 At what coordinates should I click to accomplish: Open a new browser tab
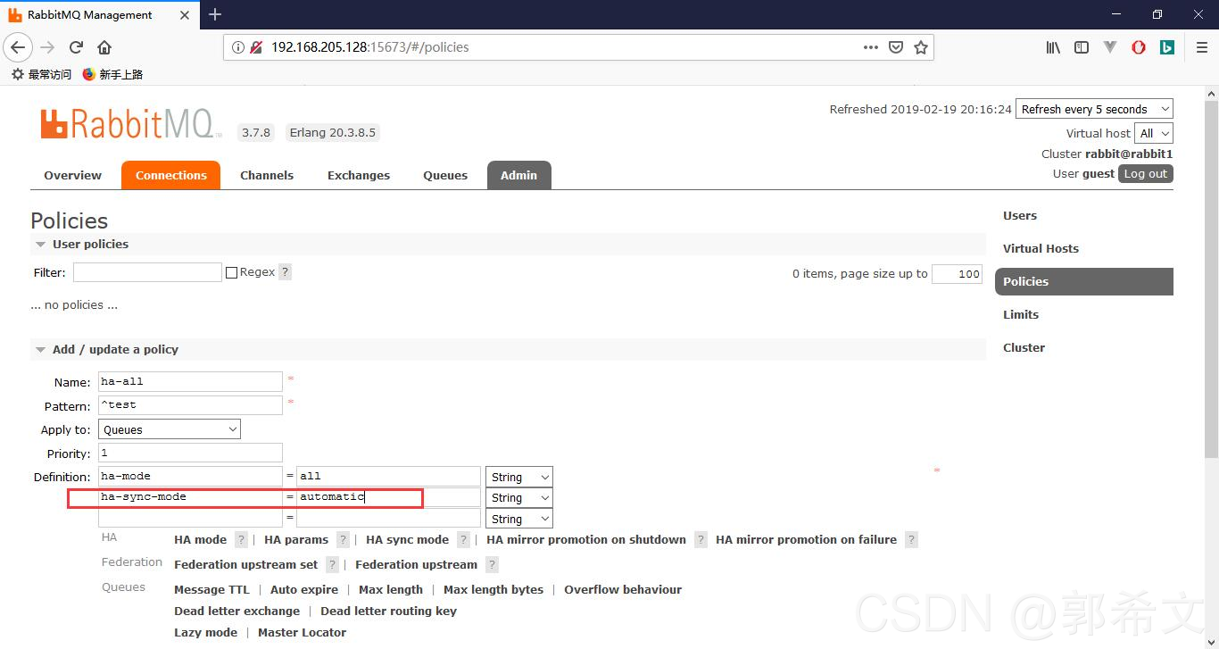point(215,14)
